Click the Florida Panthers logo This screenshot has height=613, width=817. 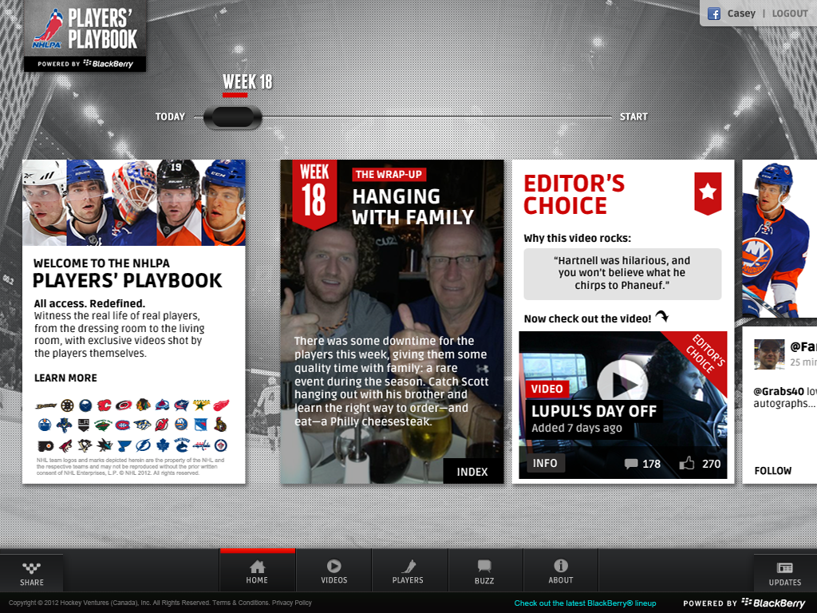click(64, 425)
